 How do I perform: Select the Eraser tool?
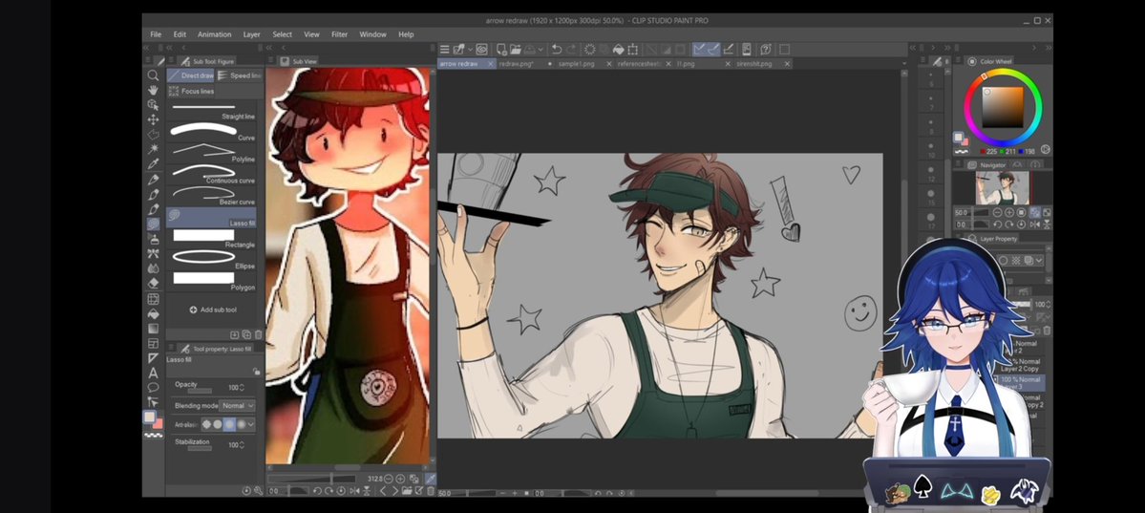[153, 284]
